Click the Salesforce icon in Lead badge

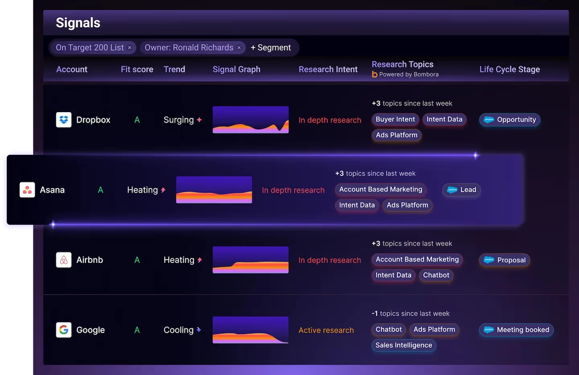click(452, 190)
